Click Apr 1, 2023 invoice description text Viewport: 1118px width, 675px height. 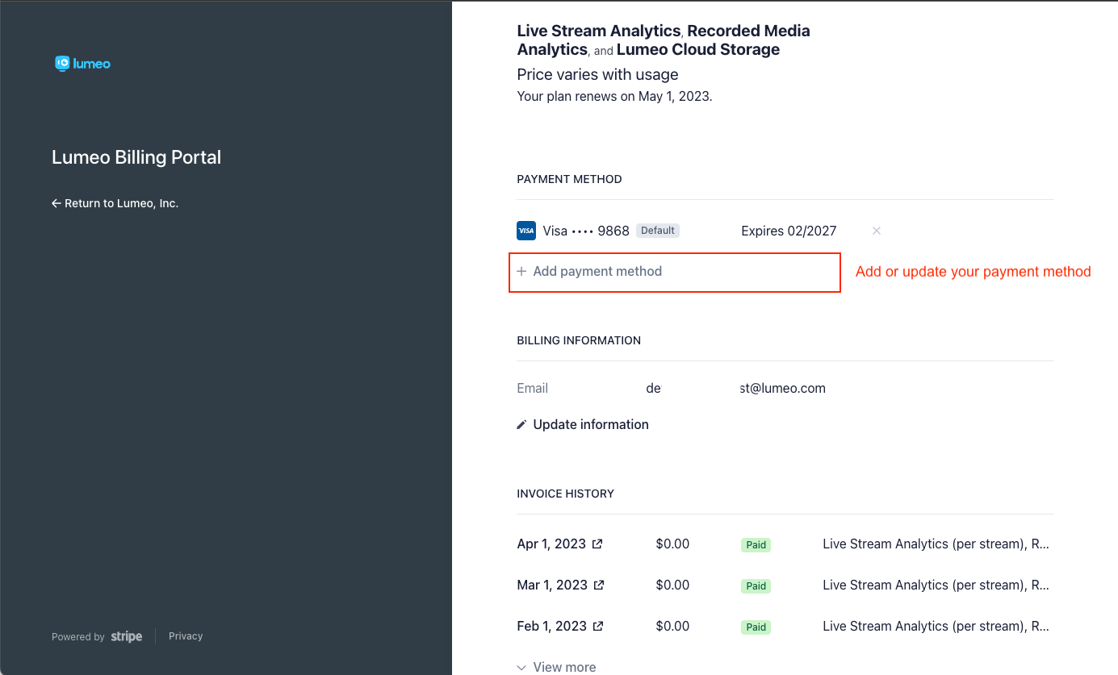tap(936, 544)
